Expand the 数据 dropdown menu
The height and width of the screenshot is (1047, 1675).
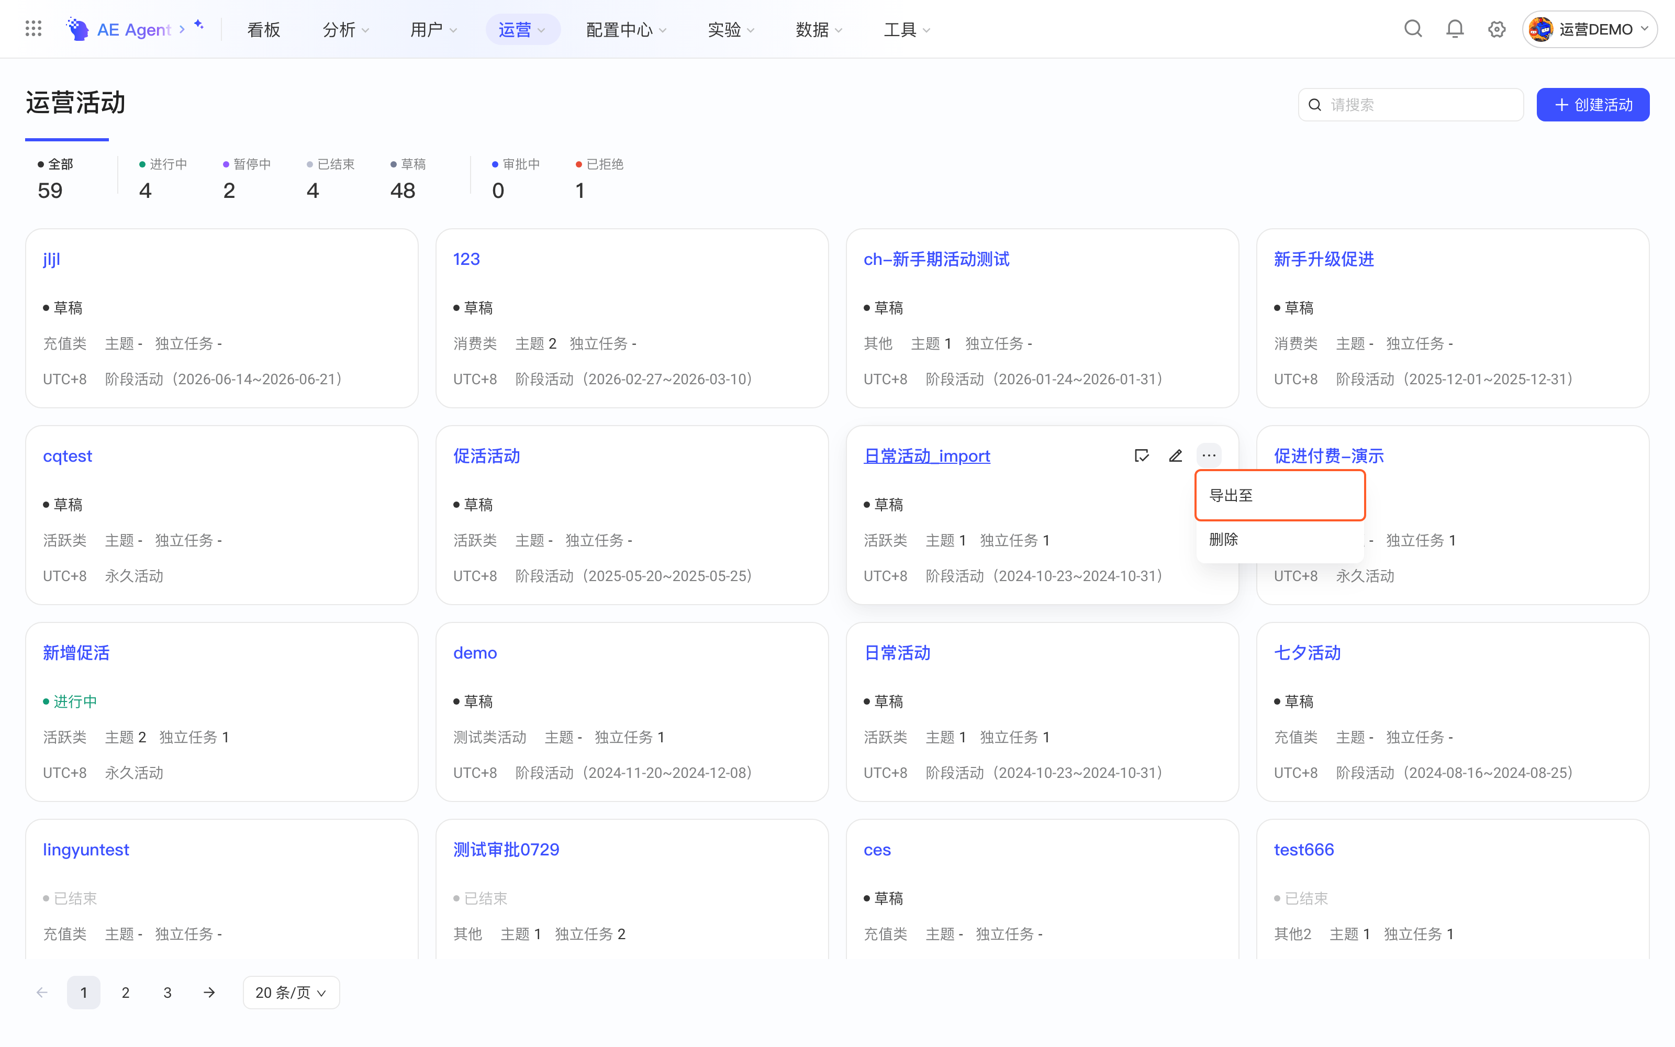819,29
